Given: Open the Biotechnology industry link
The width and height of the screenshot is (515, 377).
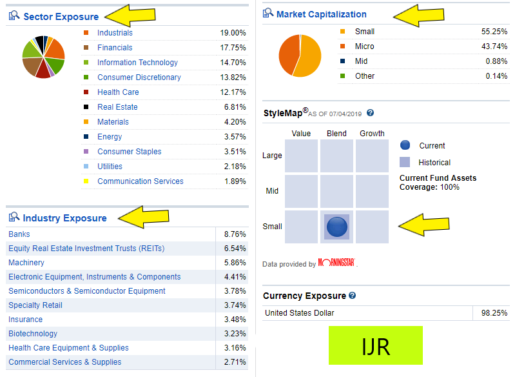Looking at the screenshot, I should click(x=33, y=334).
